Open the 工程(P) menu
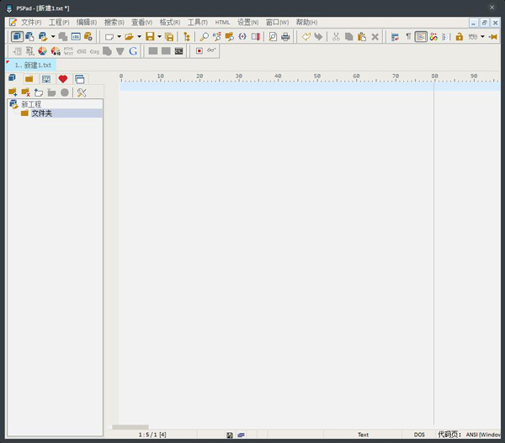505x443 pixels. (x=59, y=22)
